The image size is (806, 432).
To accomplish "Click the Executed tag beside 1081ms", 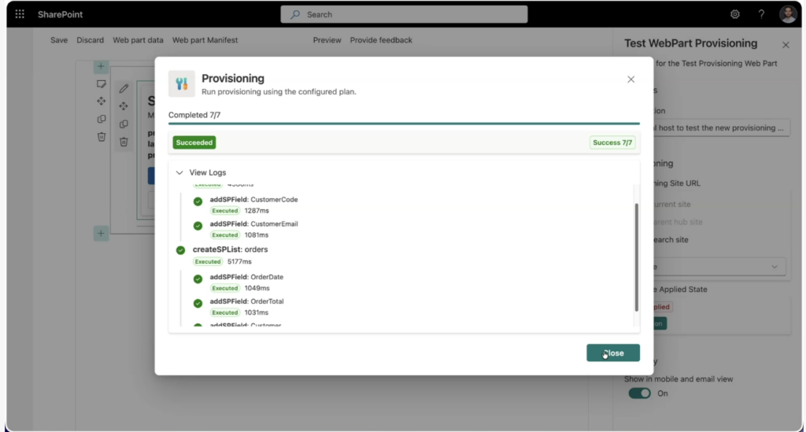I will [225, 234].
